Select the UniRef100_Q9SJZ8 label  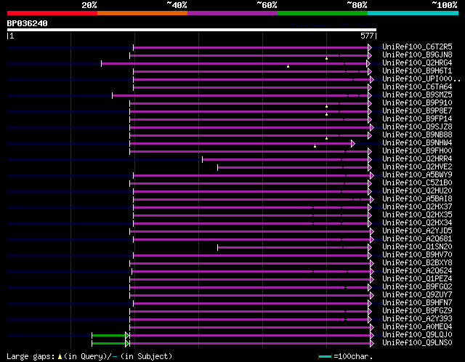pyautogui.click(x=417, y=127)
